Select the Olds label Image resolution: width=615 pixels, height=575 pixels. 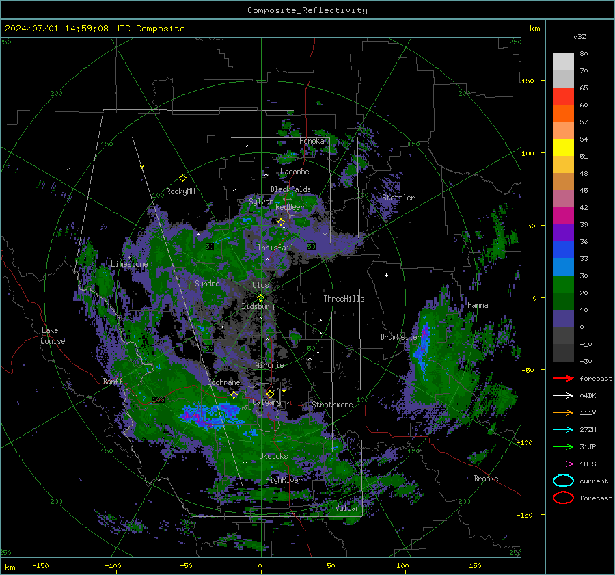tap(260, 285)
